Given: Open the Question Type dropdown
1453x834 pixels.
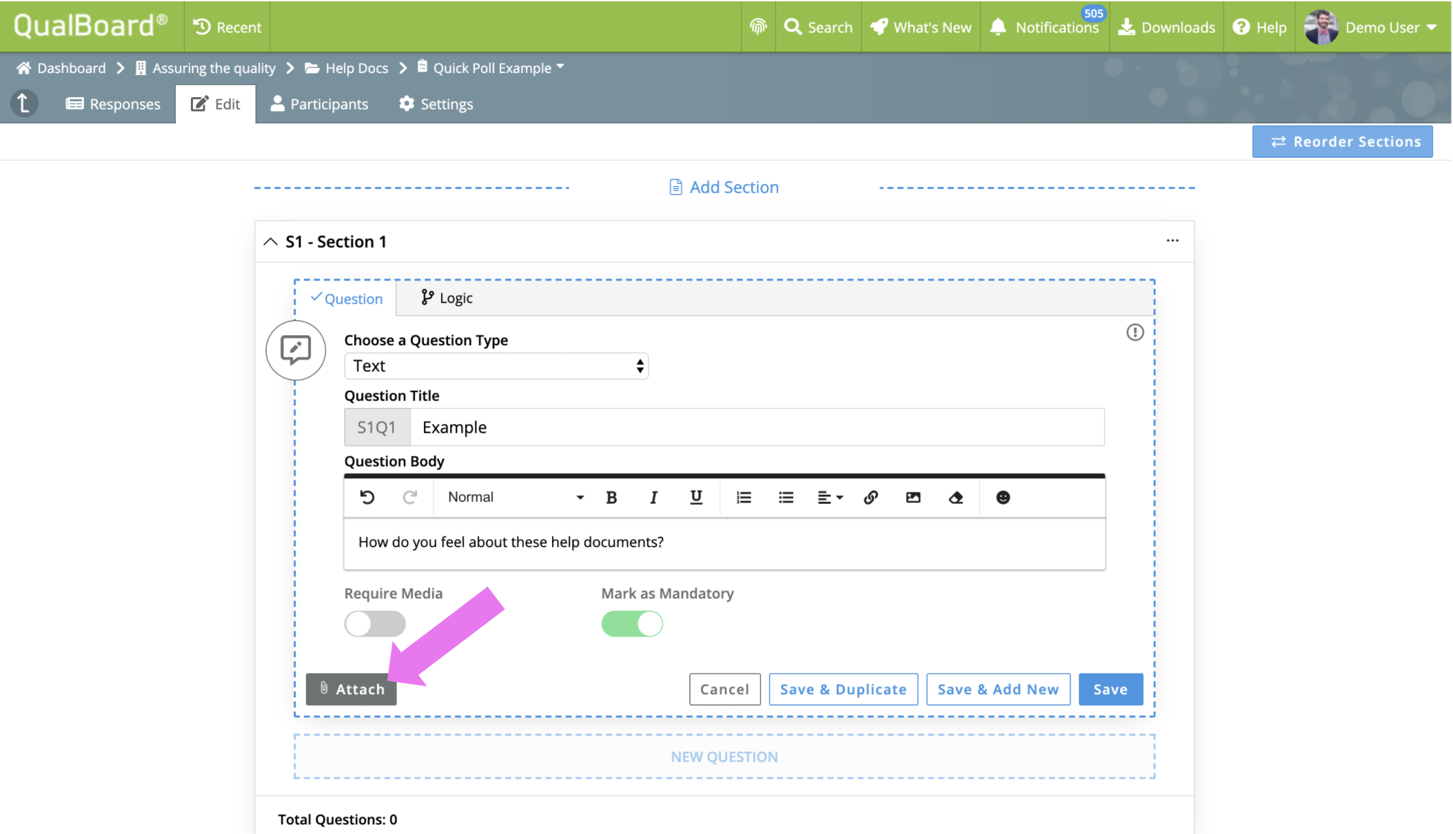Looking at the screenshot, I should point(496,366).
